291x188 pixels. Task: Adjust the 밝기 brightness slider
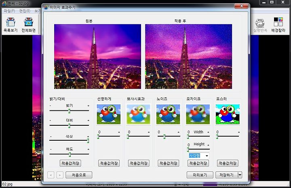69,111
